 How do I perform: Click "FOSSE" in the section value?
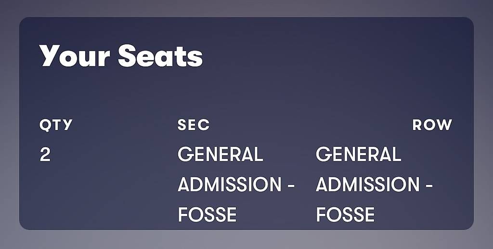207,215
